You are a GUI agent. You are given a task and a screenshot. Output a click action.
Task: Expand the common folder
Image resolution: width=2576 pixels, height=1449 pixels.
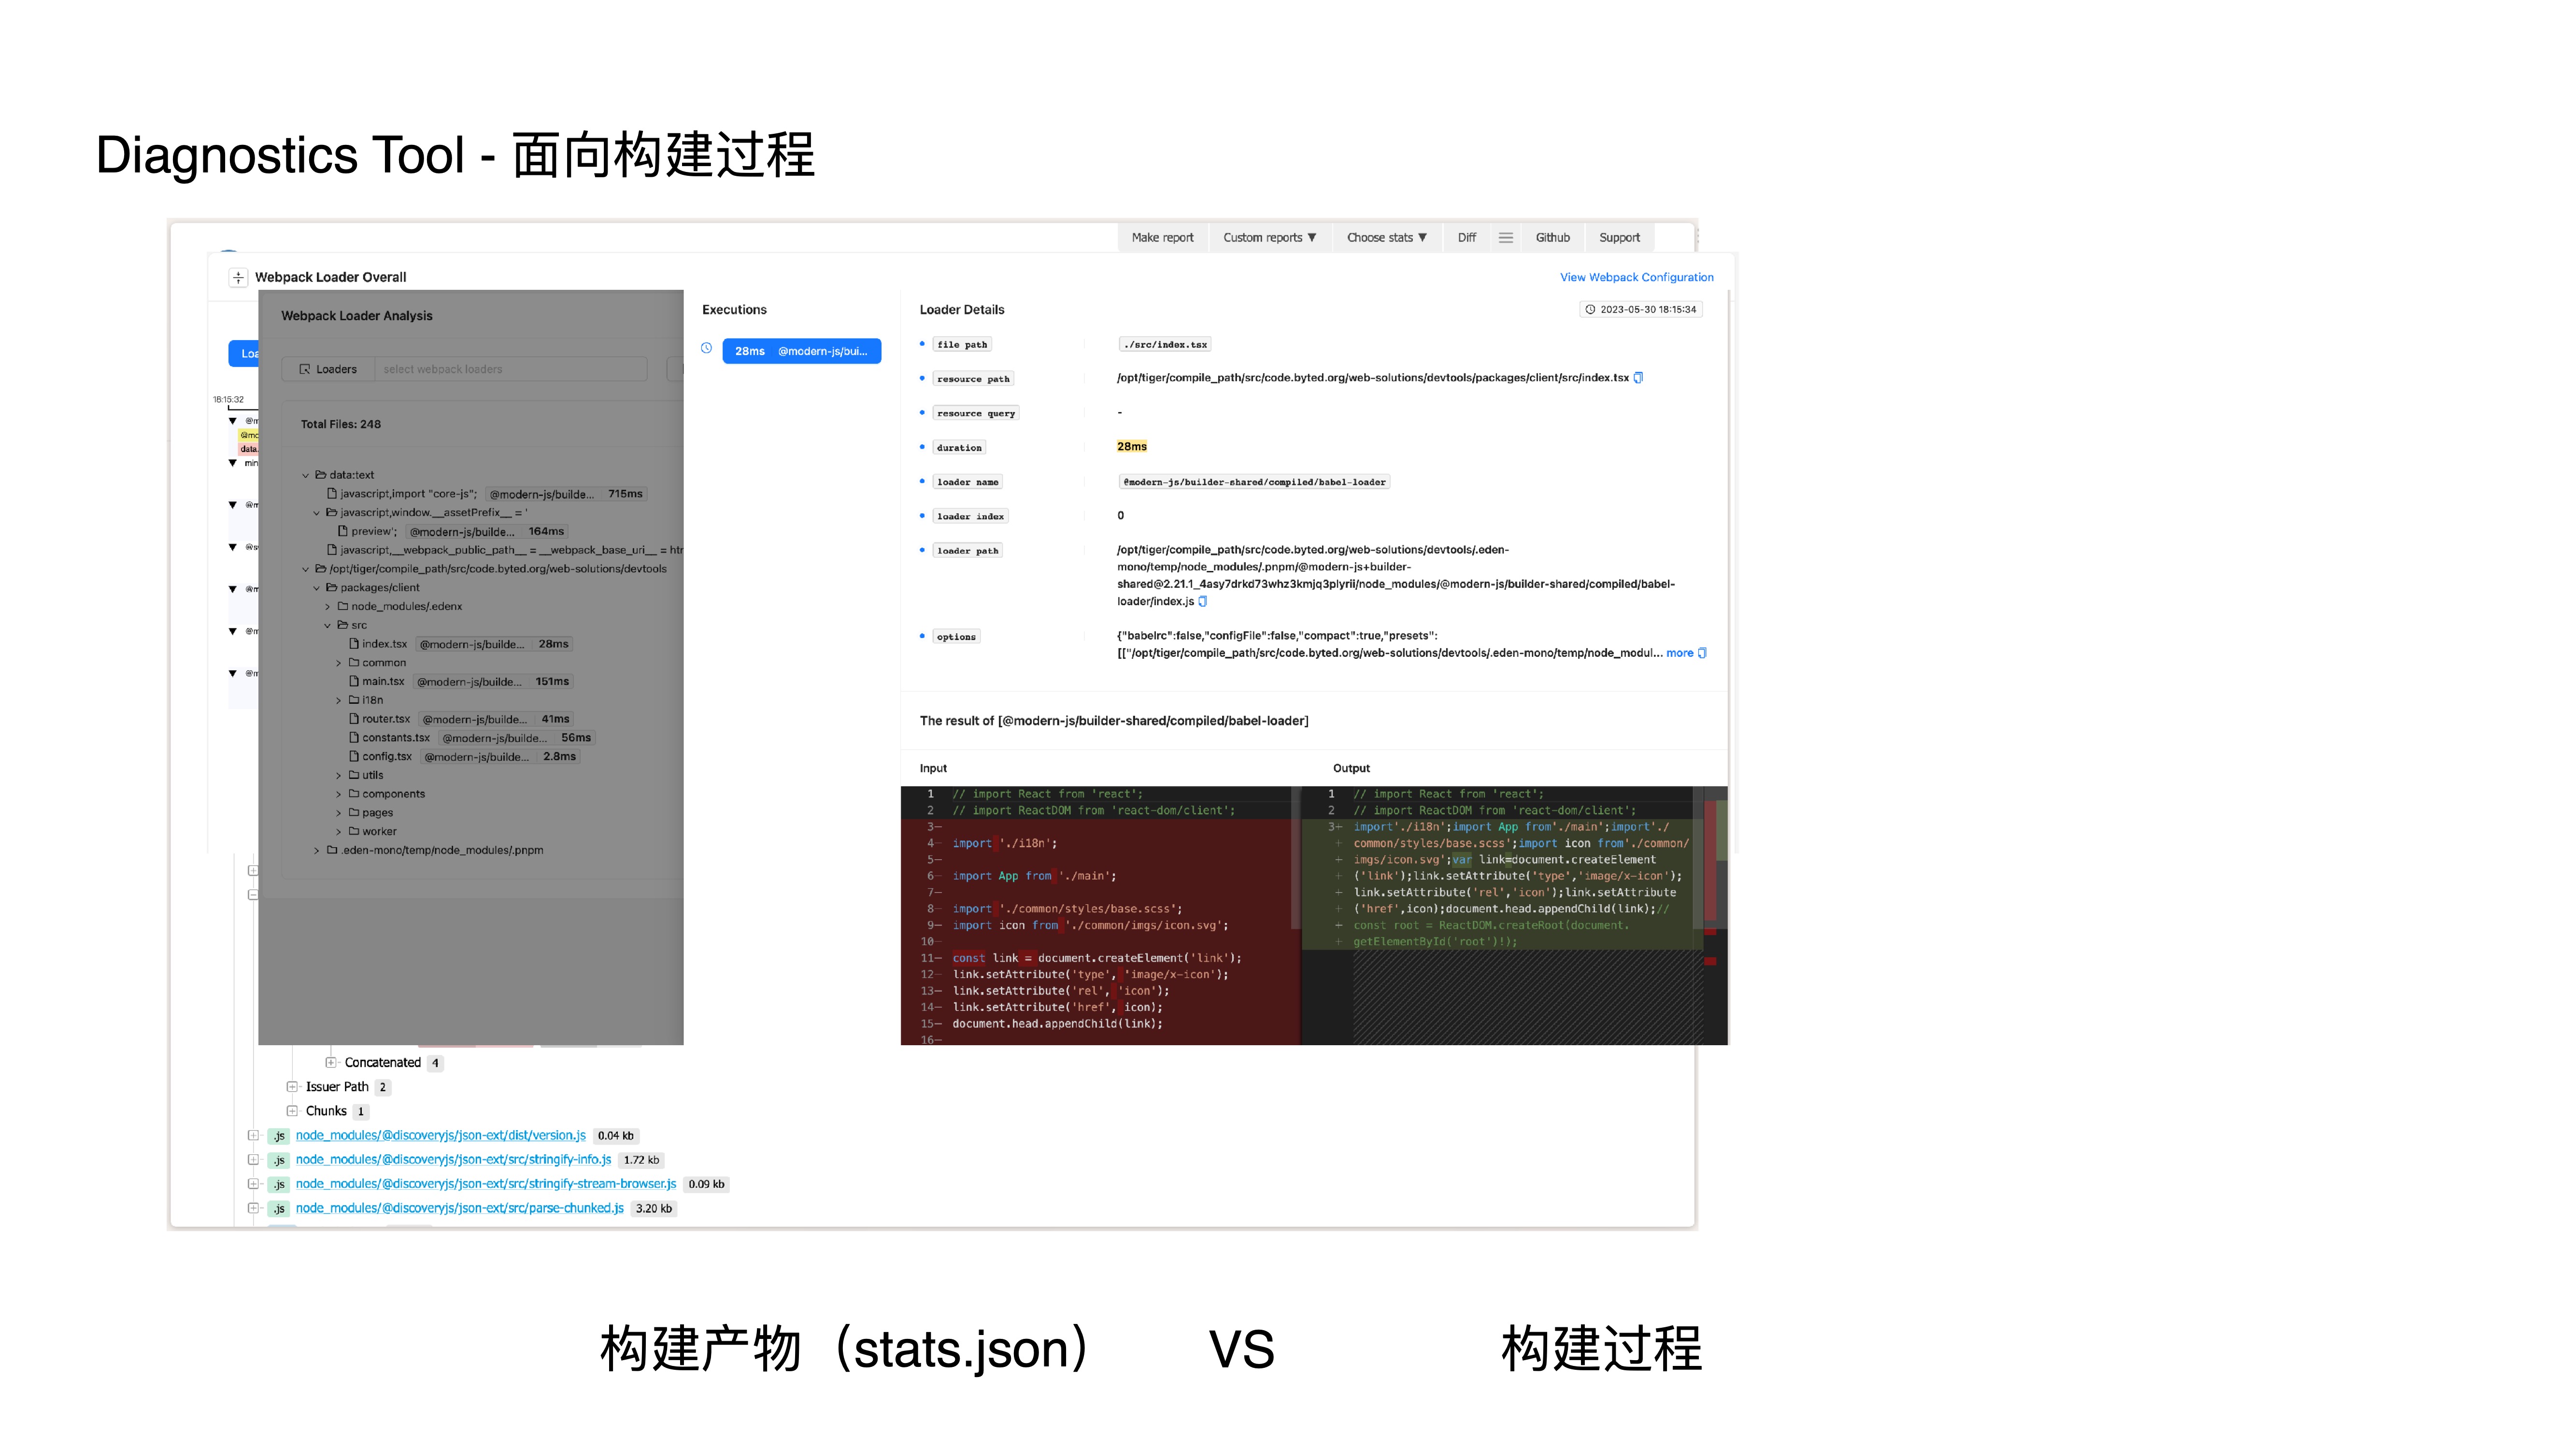click(339, 663)
